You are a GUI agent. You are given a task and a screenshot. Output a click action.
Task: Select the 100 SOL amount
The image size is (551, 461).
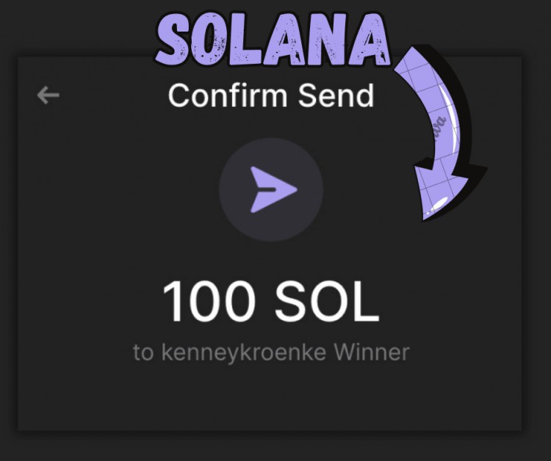click(x=271, y=302)
